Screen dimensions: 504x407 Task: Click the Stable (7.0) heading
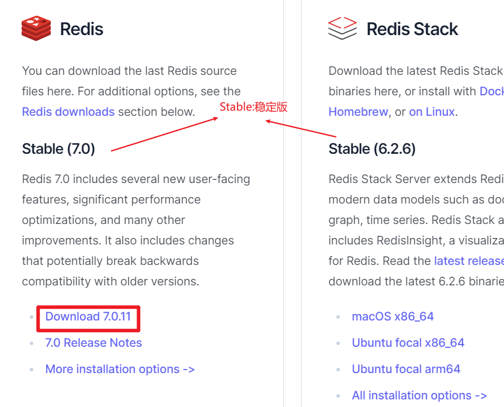point(58,149)
